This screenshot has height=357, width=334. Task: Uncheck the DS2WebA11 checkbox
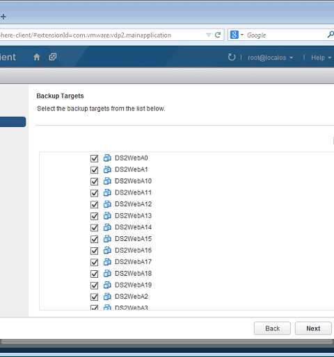coord(94,193)
